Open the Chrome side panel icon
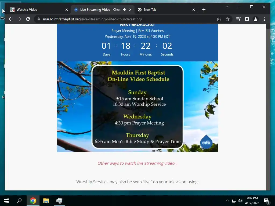 pos(247,19)
